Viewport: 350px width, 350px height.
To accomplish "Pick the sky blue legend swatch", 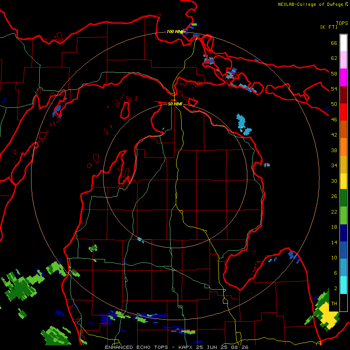I will (x=343, y=268).
